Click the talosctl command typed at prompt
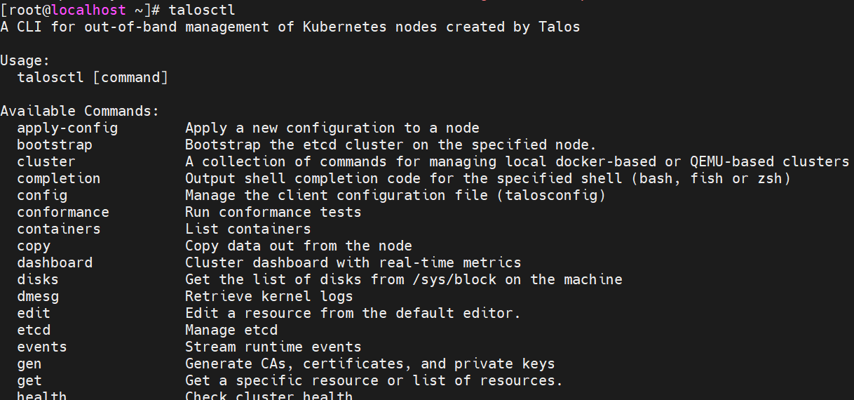This screenshot has width=854, height=400. point(202,11)
